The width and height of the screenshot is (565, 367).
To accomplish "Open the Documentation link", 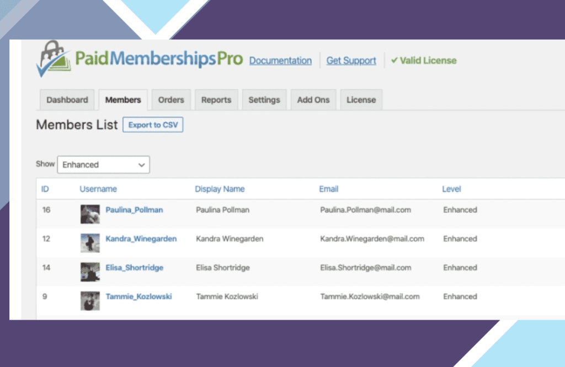I will 280,61.
